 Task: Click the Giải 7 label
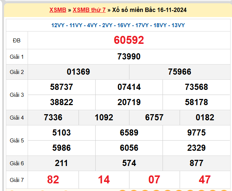tap(17, 180)
